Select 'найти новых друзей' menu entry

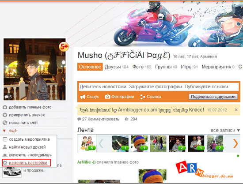(x=27, y=147)
